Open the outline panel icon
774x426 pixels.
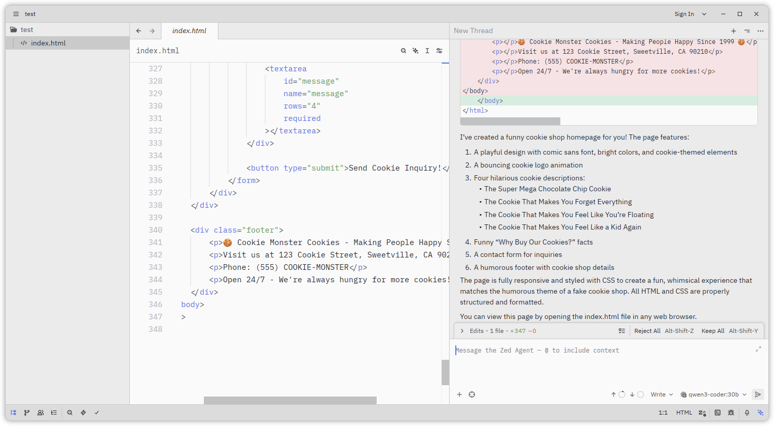pos(54,413)
